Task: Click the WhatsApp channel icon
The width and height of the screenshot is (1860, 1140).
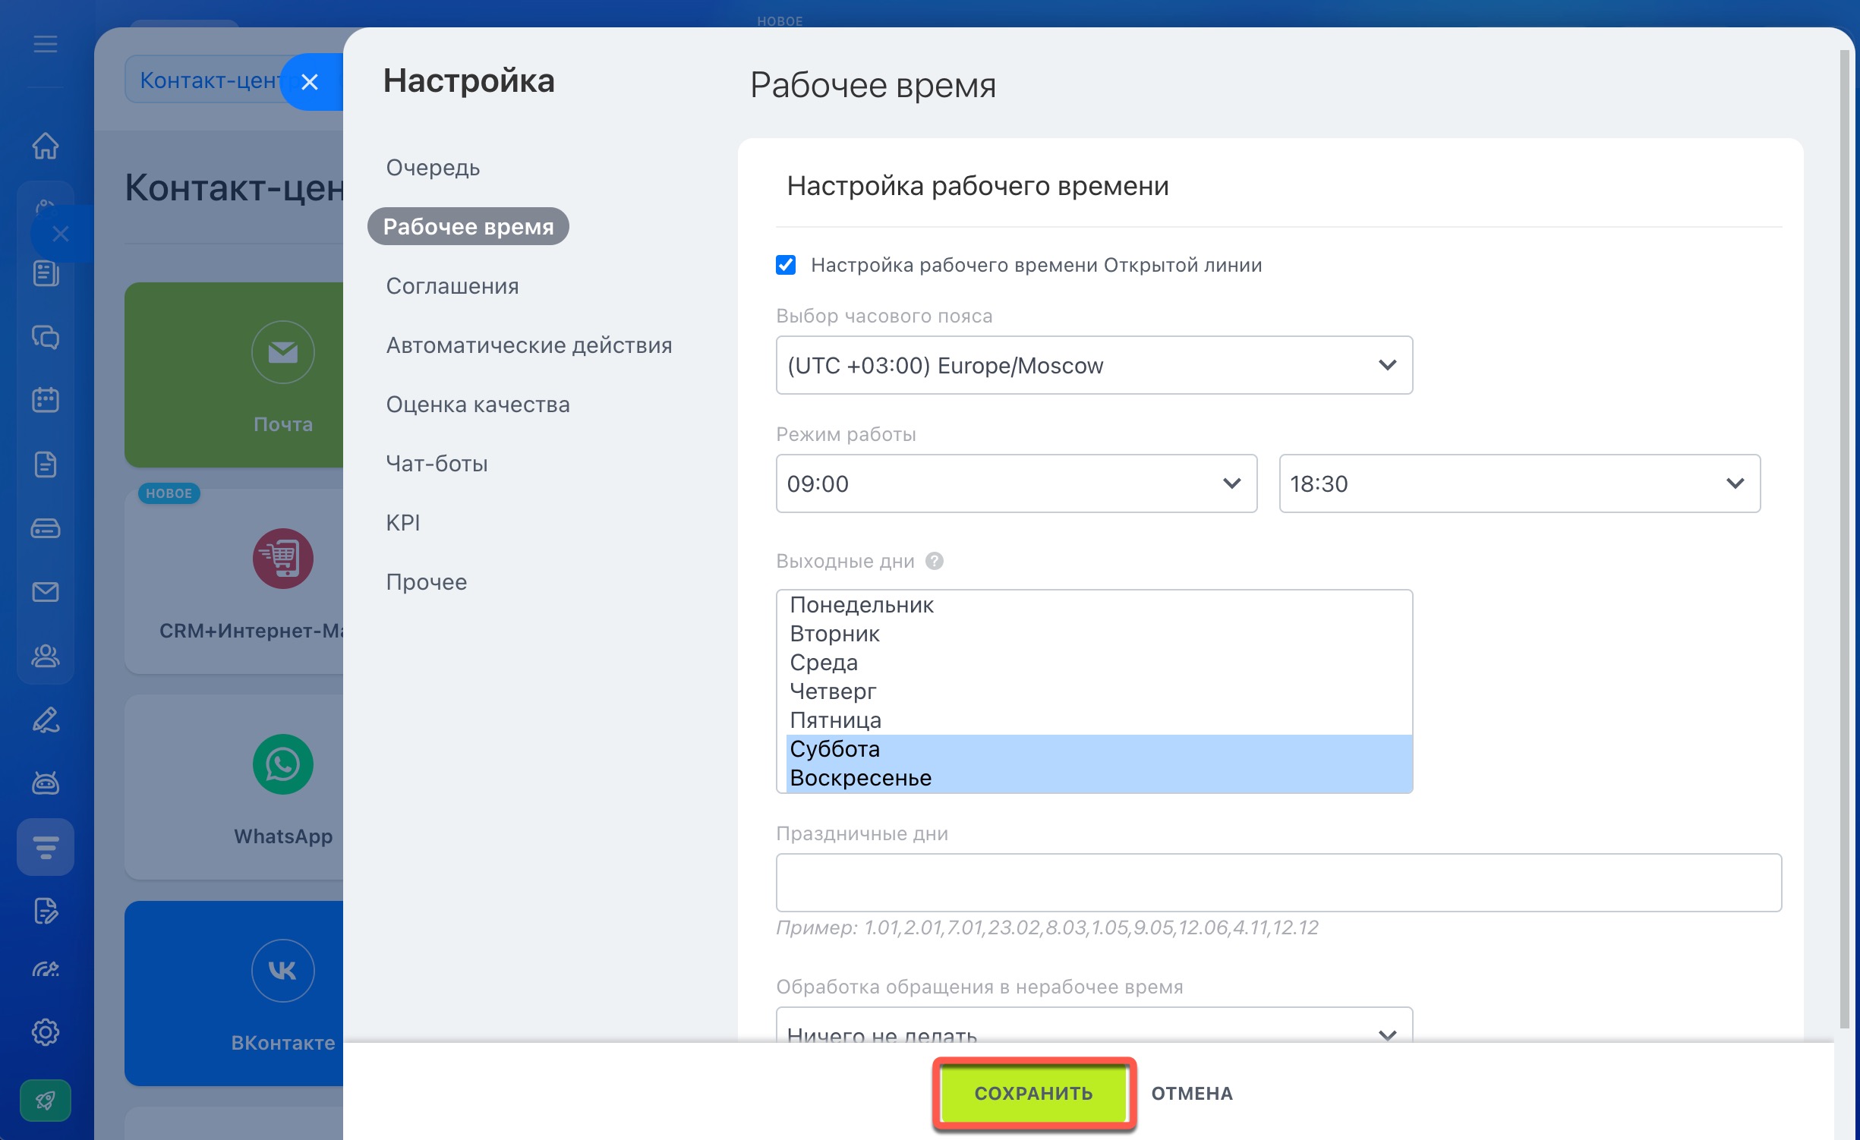Action: (x=282, y=764)
